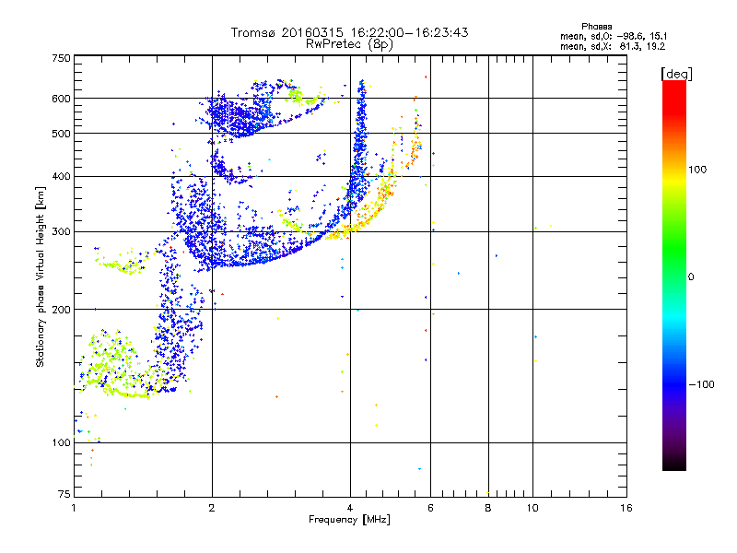Click x-axis tick label '2'
Viewport: 737px width, 553px height.
[212, 508]
